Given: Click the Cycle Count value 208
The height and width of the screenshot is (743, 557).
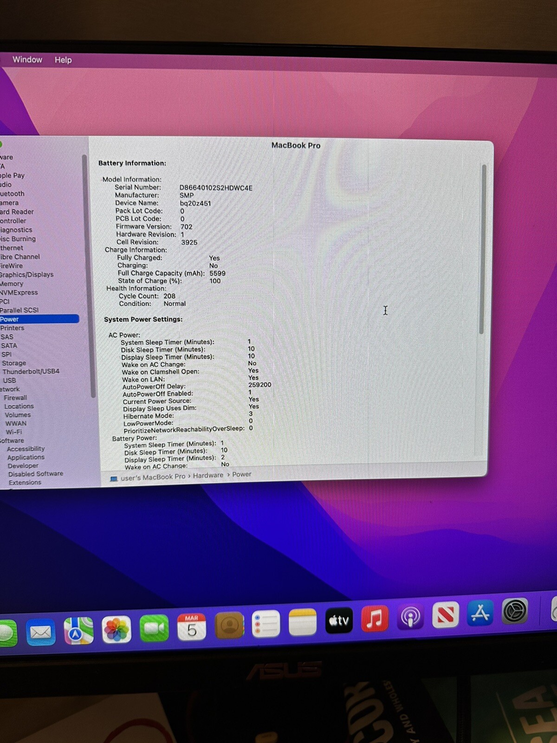Looking at the screenshot, I should [169, 296].
